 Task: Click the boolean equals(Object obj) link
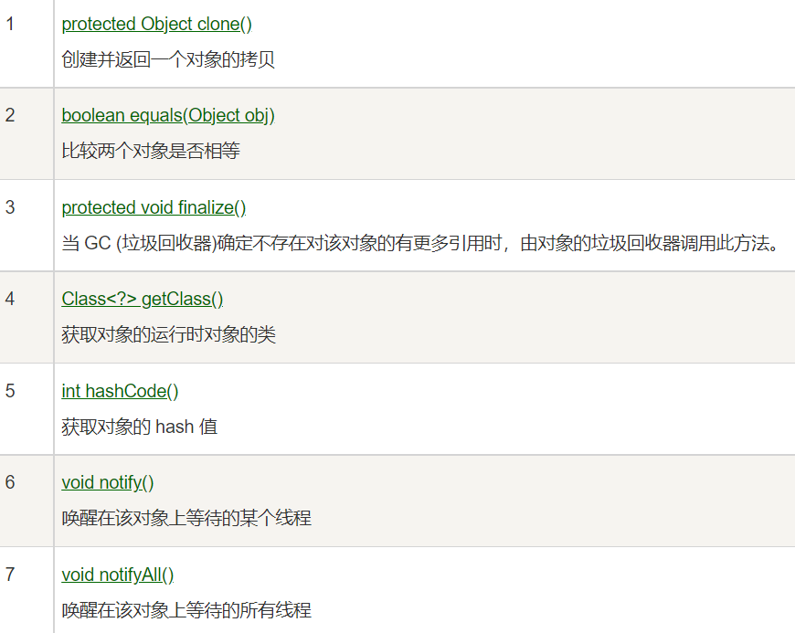(168, 115)
